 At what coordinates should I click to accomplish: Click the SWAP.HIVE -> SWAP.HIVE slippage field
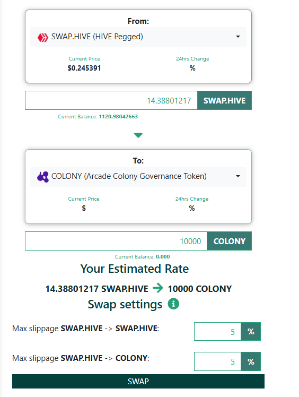point(217,331)
